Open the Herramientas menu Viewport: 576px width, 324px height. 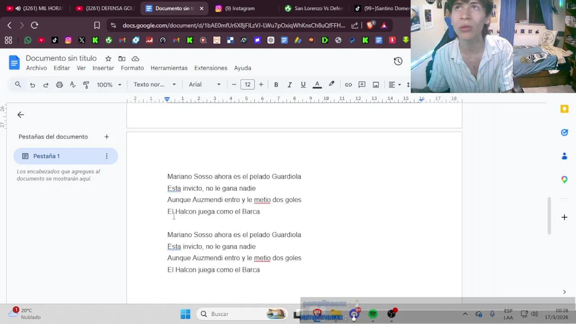tap(169, 68)
